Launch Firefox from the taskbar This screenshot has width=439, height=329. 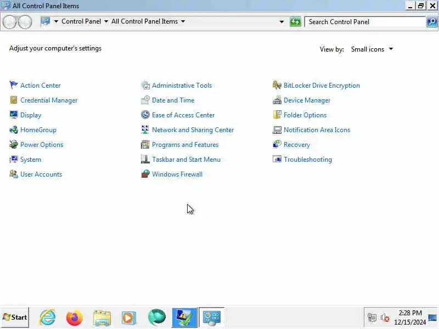click(74, 317)
